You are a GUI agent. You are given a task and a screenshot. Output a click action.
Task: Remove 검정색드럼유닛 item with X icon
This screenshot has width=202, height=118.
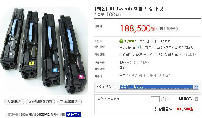(196, 99)
